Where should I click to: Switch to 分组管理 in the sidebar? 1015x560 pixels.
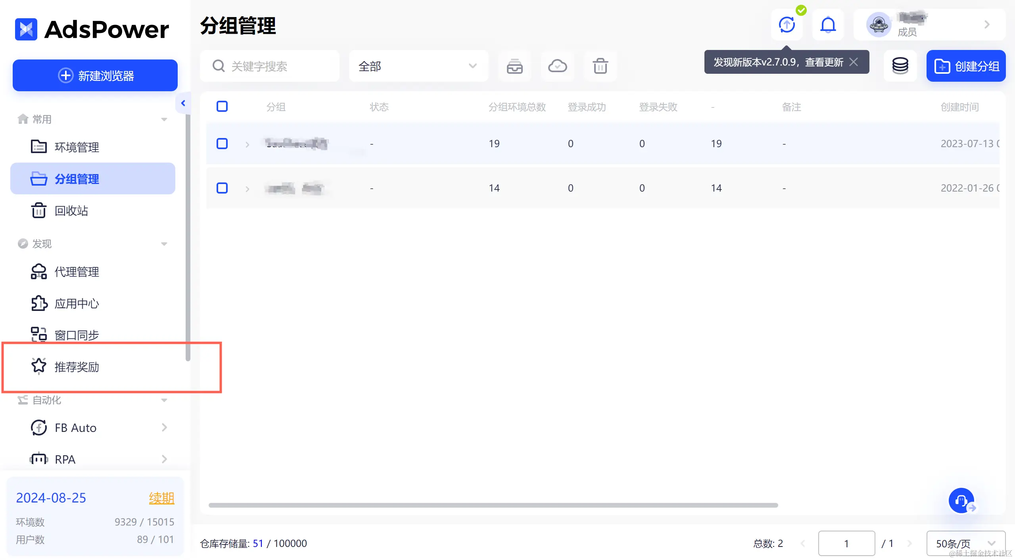(x=77, y=178)
